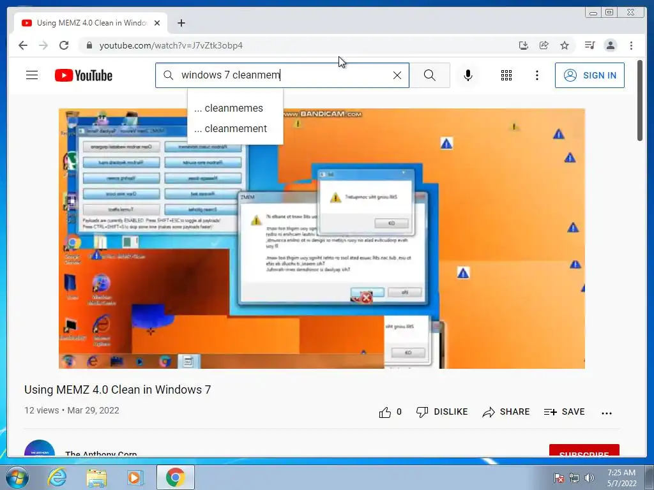The width and height of the screenshot is (654, 490).
Task: Close the Using MEMZ 4.0 Clean tab
Action: tap(157, 23)
